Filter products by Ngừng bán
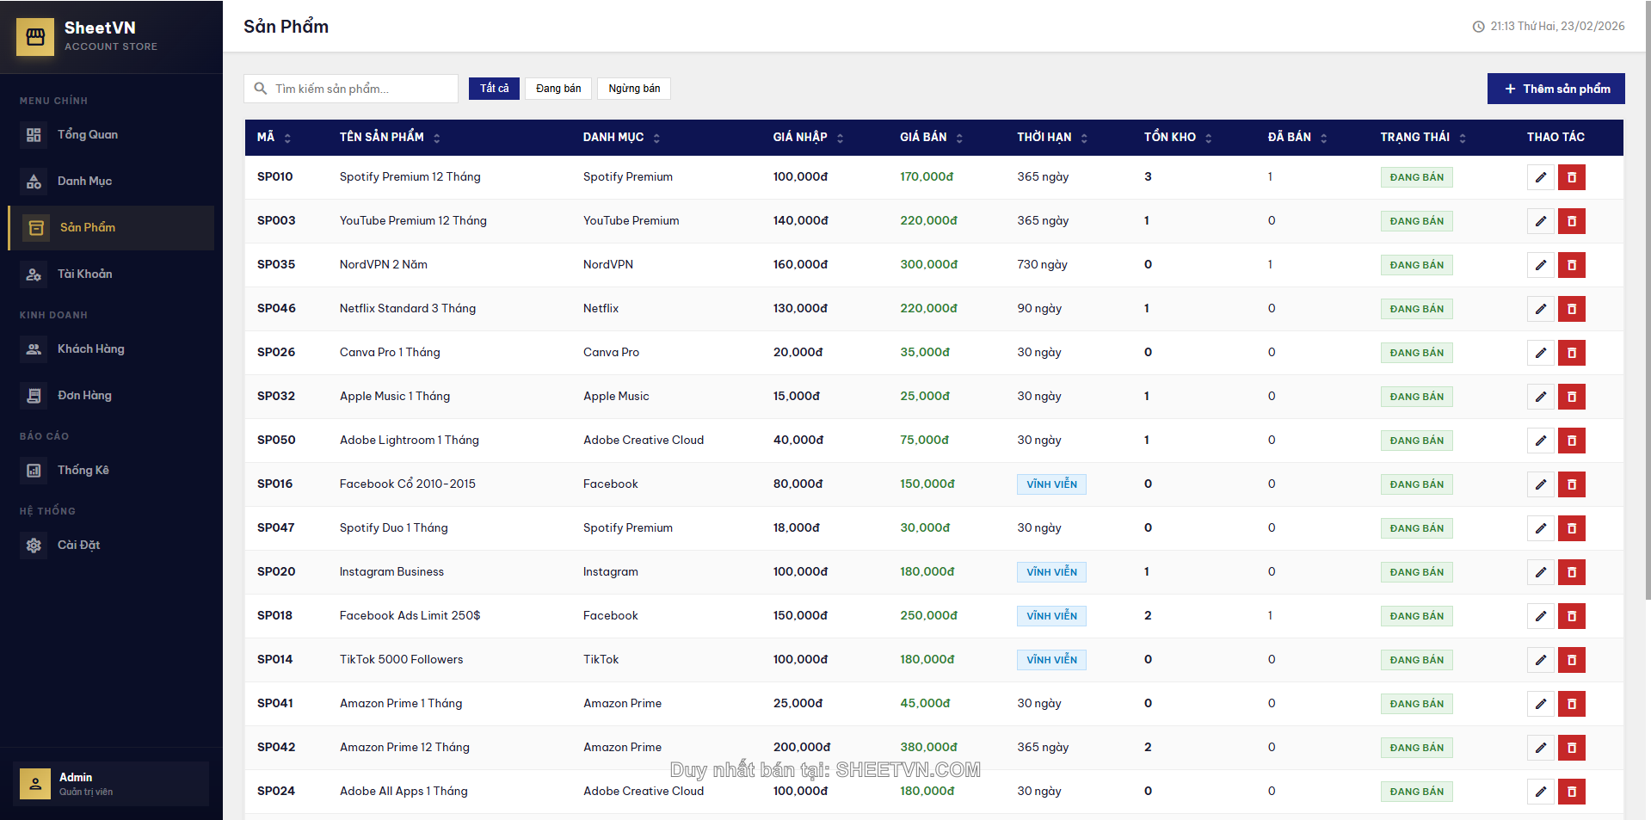Screen dimensions: 1651x820 coord(634,89)
